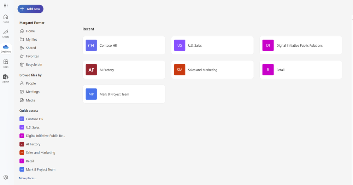This screenshot has width=353, height=185.
Task: Open the app launcher waffle icon
Action: point(6,5)
